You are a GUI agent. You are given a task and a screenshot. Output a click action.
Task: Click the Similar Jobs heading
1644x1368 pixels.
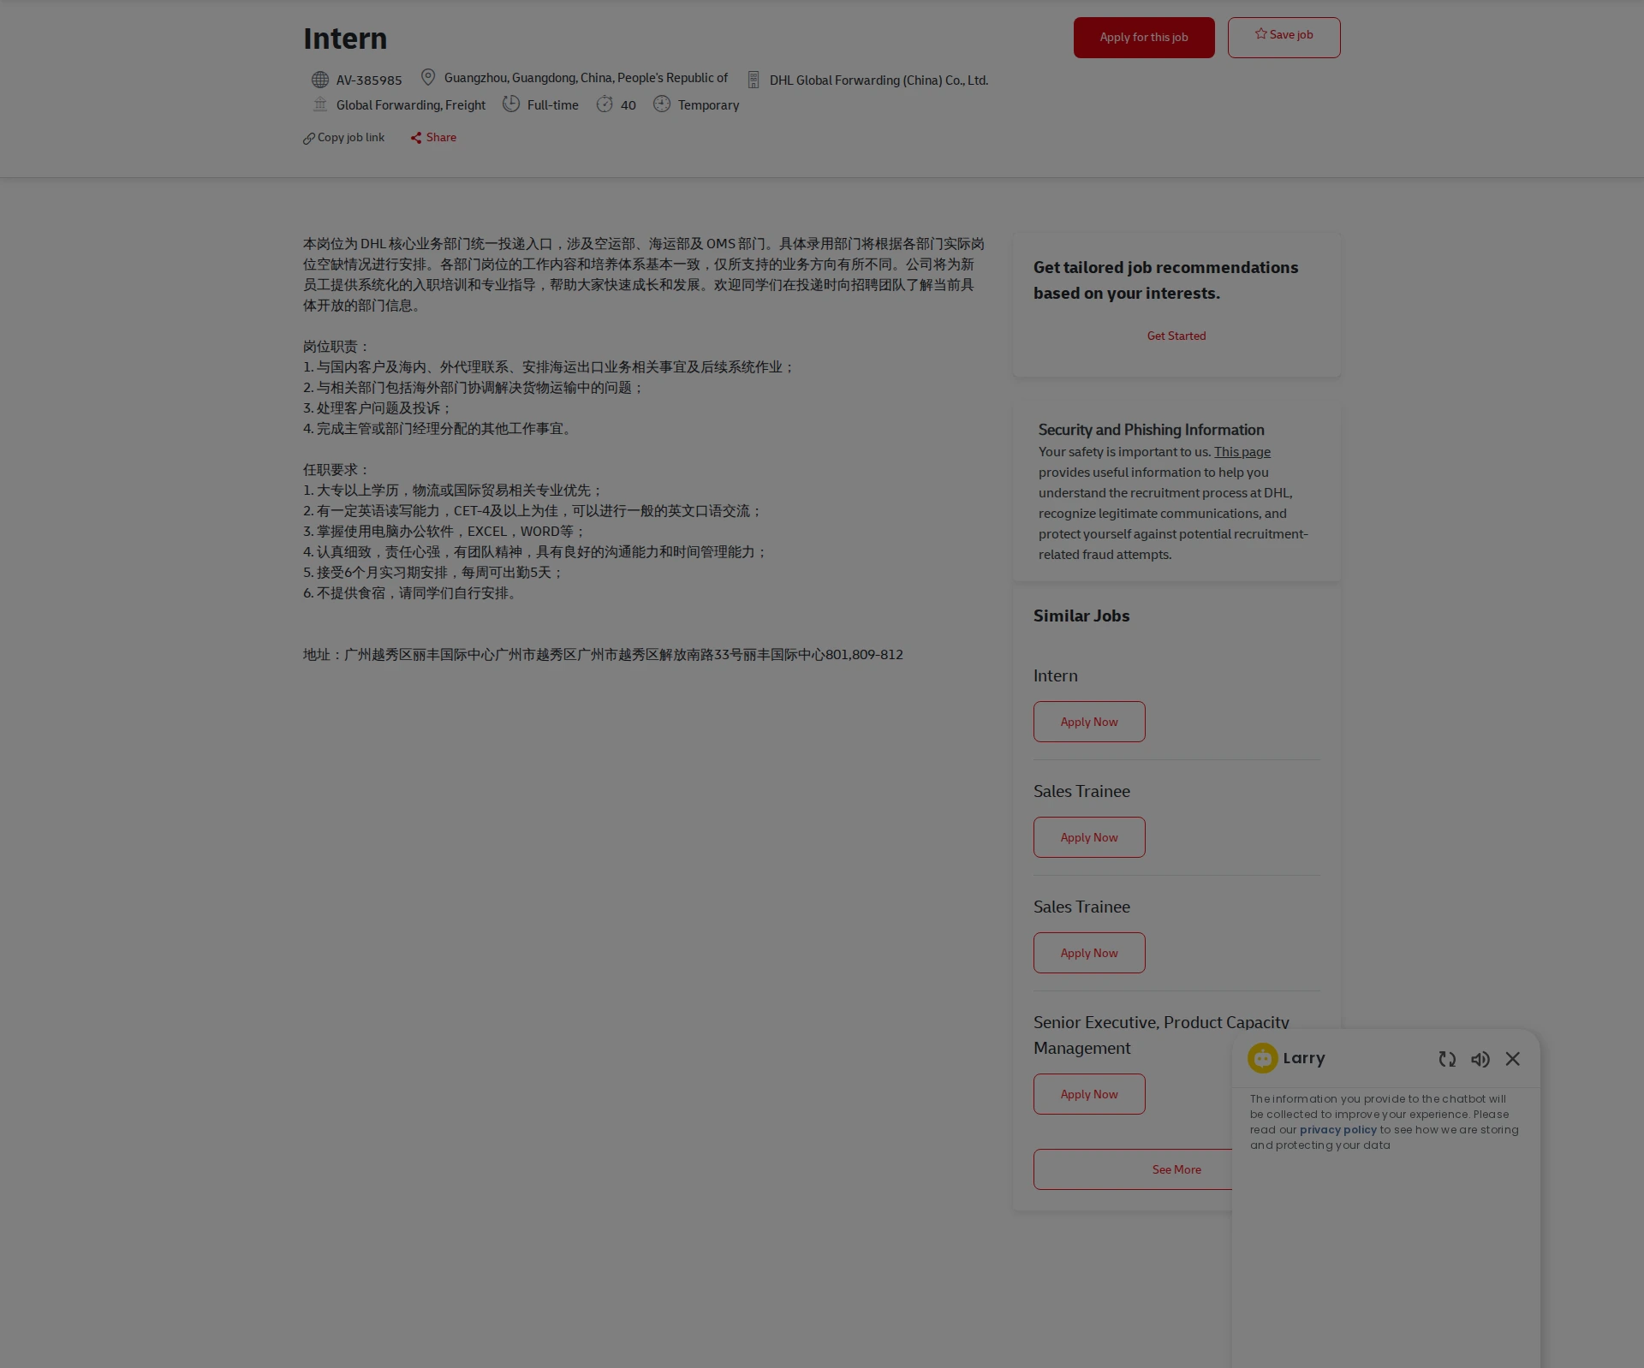1081,616
